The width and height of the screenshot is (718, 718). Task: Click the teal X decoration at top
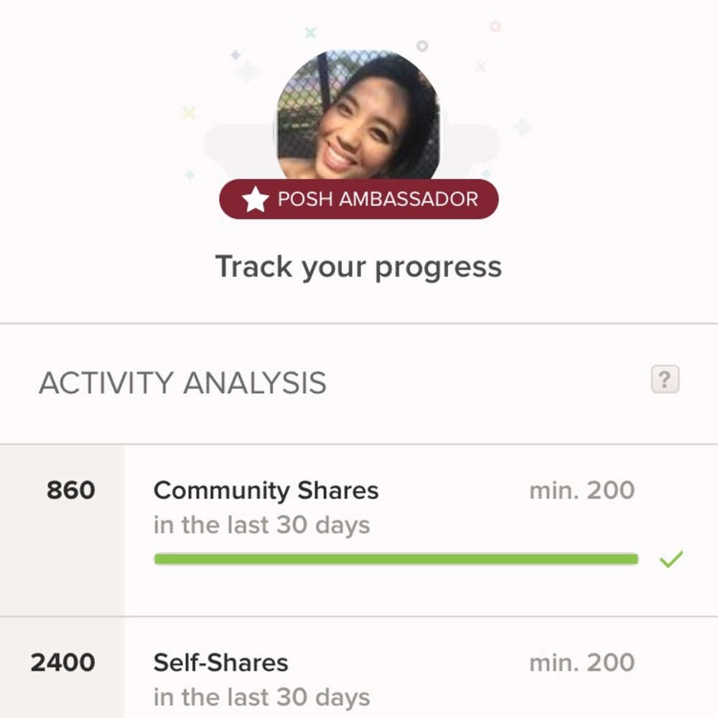tap(310, 32)
